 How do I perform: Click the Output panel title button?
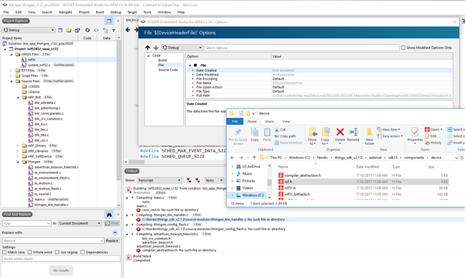(x=132, y=171)
